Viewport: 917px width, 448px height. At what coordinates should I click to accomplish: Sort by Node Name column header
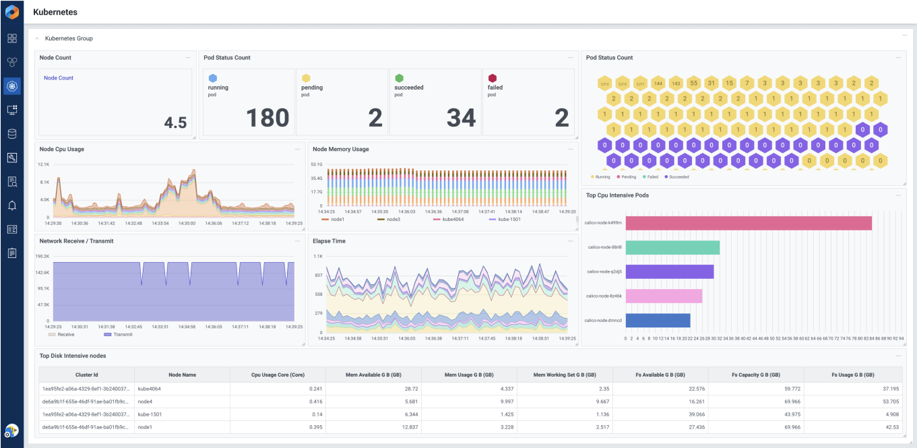[182, 375]
